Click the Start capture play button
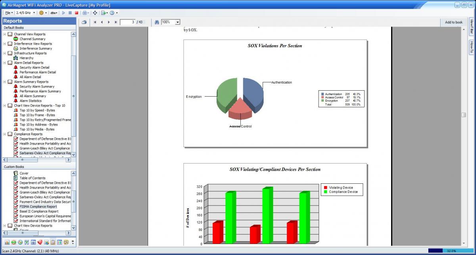The width and height of the screenshot is (476, 255). tap(63, 13)
